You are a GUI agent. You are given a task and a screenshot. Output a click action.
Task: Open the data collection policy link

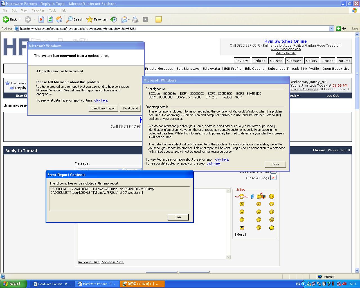click(213, 163)
